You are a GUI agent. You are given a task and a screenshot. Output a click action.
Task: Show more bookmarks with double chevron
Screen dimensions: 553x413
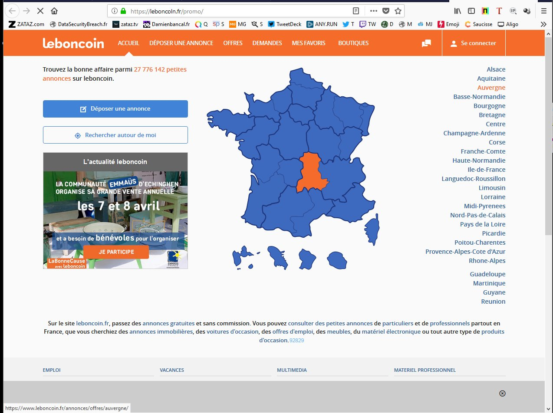click(x=543, y=24)
